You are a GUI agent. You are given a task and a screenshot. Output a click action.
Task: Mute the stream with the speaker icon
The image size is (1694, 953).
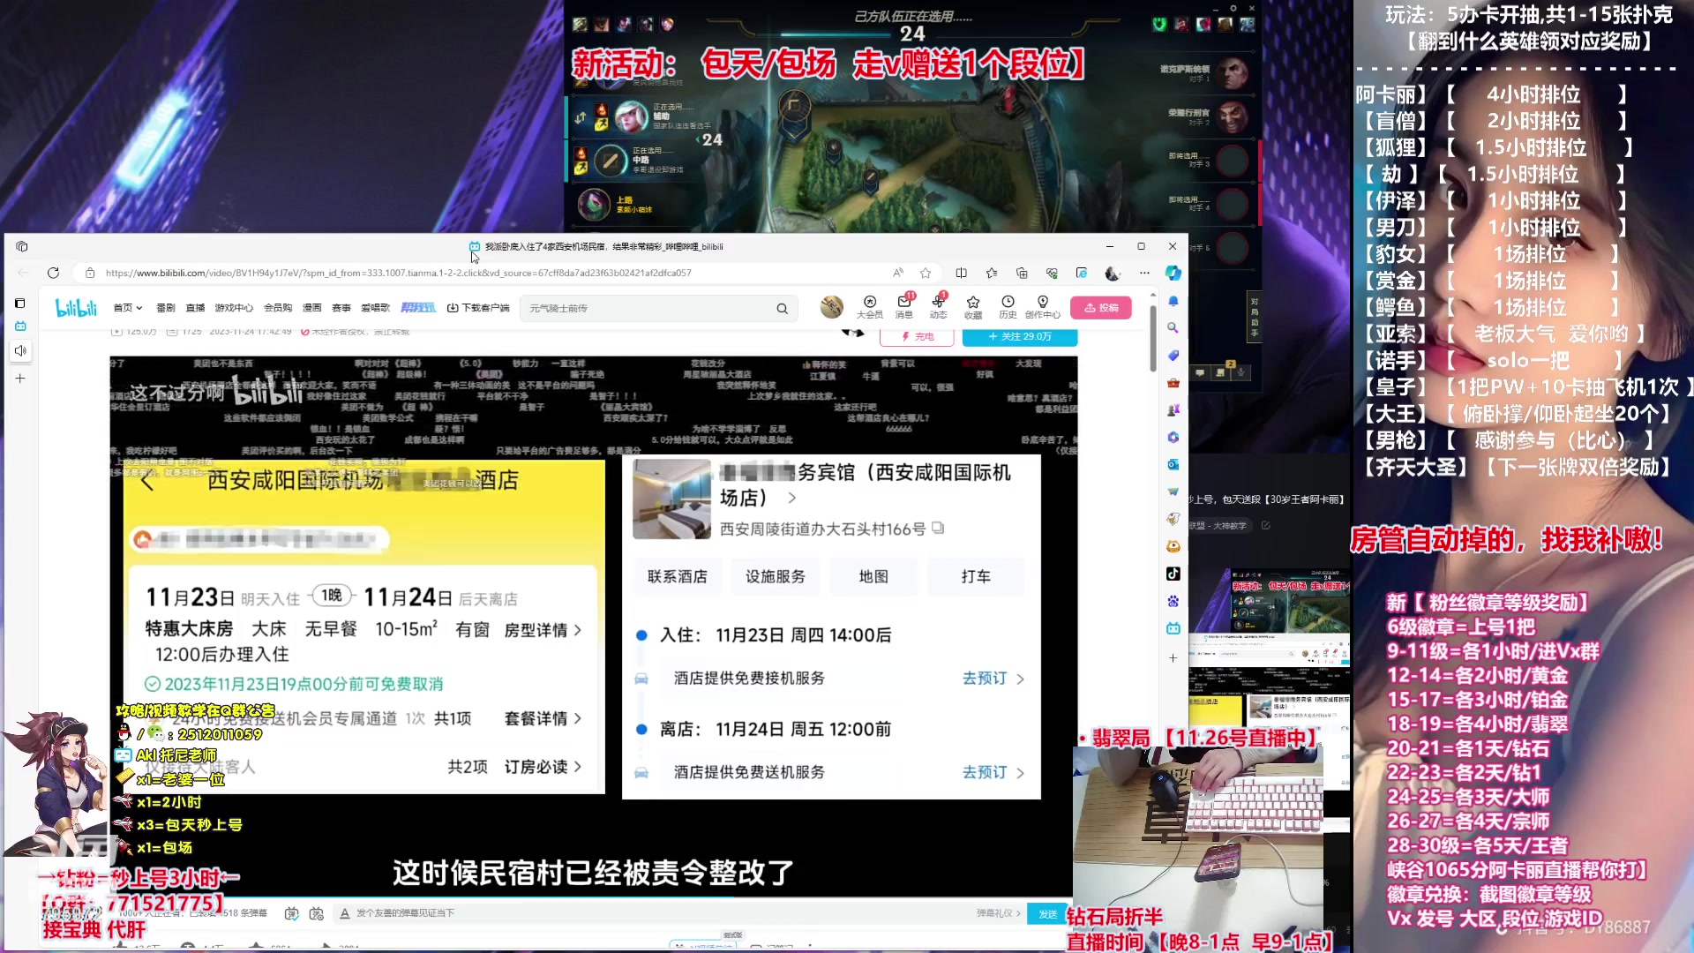[20, 350]
